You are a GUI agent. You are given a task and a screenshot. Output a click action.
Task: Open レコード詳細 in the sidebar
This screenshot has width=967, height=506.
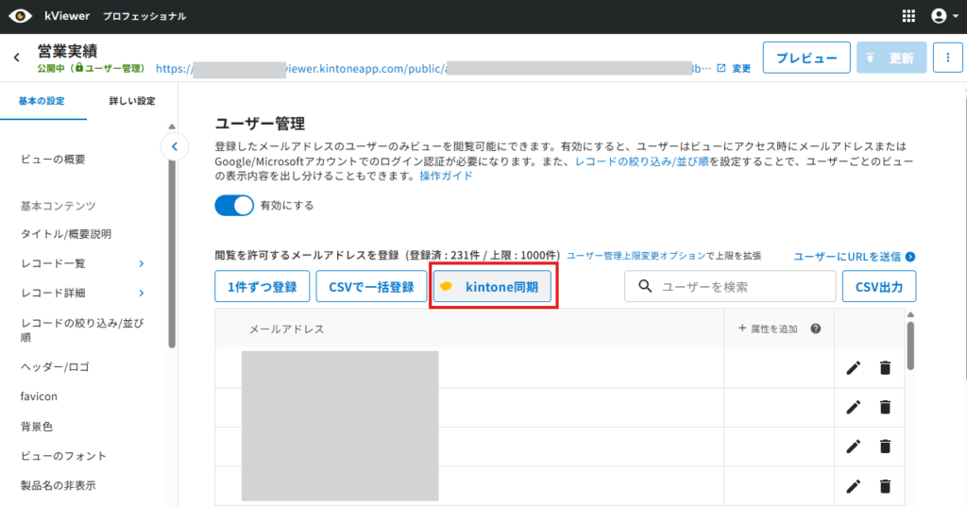click(53, 294)
